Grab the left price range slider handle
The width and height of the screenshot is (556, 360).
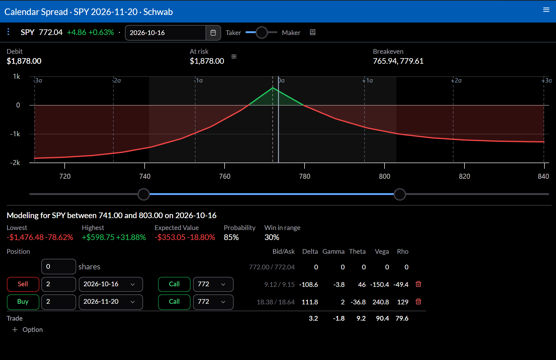(x=144, y=194)
